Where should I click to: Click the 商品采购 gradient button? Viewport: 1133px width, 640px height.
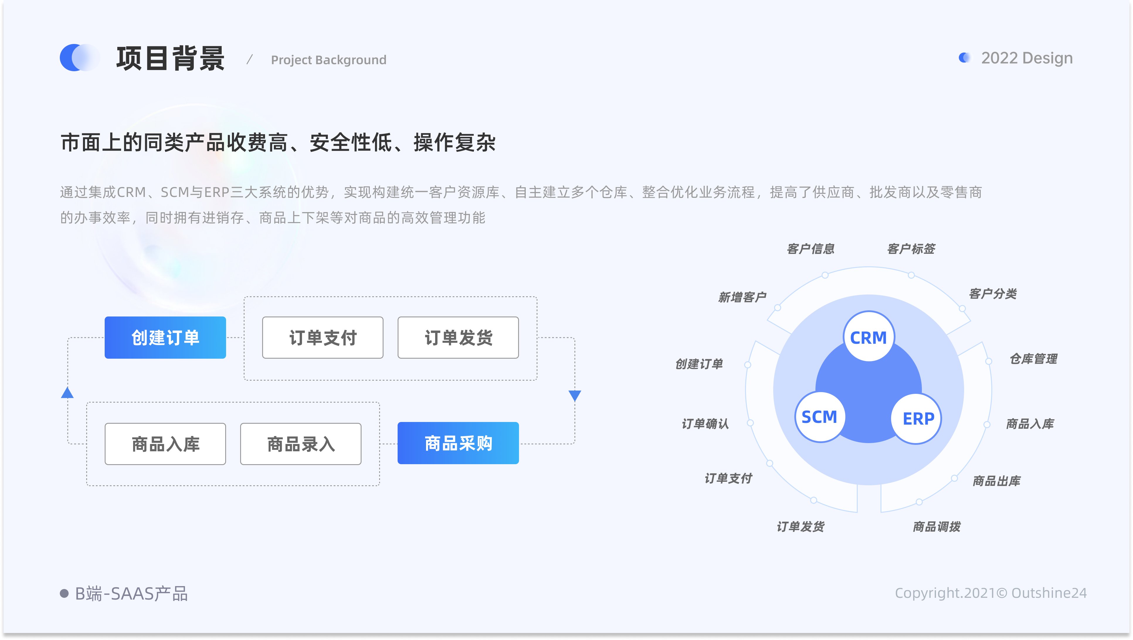coord(458,444)
